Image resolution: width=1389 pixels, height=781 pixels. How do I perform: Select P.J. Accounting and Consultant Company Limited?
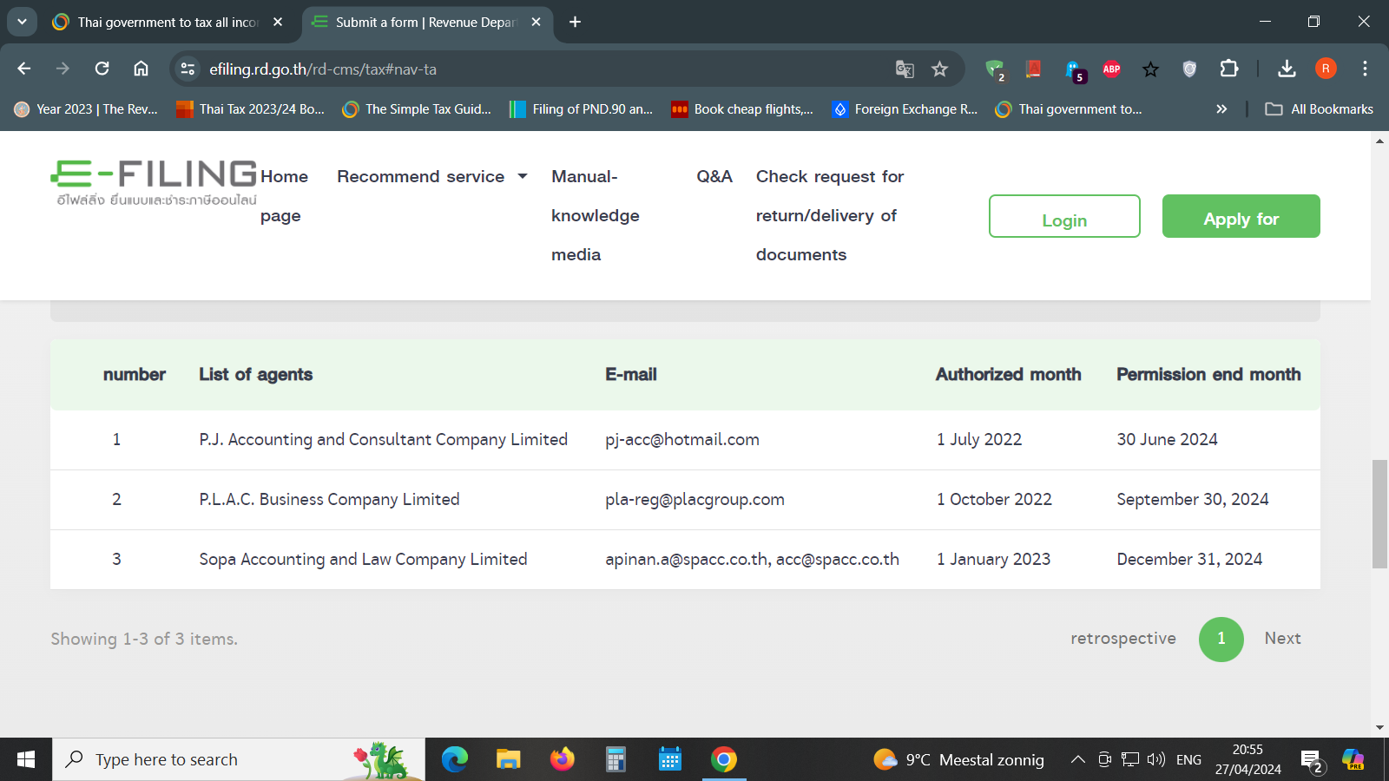(x=383, y=440)
